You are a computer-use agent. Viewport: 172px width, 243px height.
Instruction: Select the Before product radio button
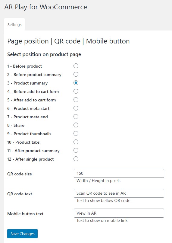pyautogui.click(x=76, y=66)
